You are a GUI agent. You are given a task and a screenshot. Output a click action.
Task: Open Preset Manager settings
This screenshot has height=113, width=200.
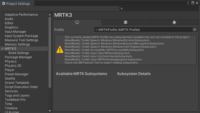[x=17, y=74]
